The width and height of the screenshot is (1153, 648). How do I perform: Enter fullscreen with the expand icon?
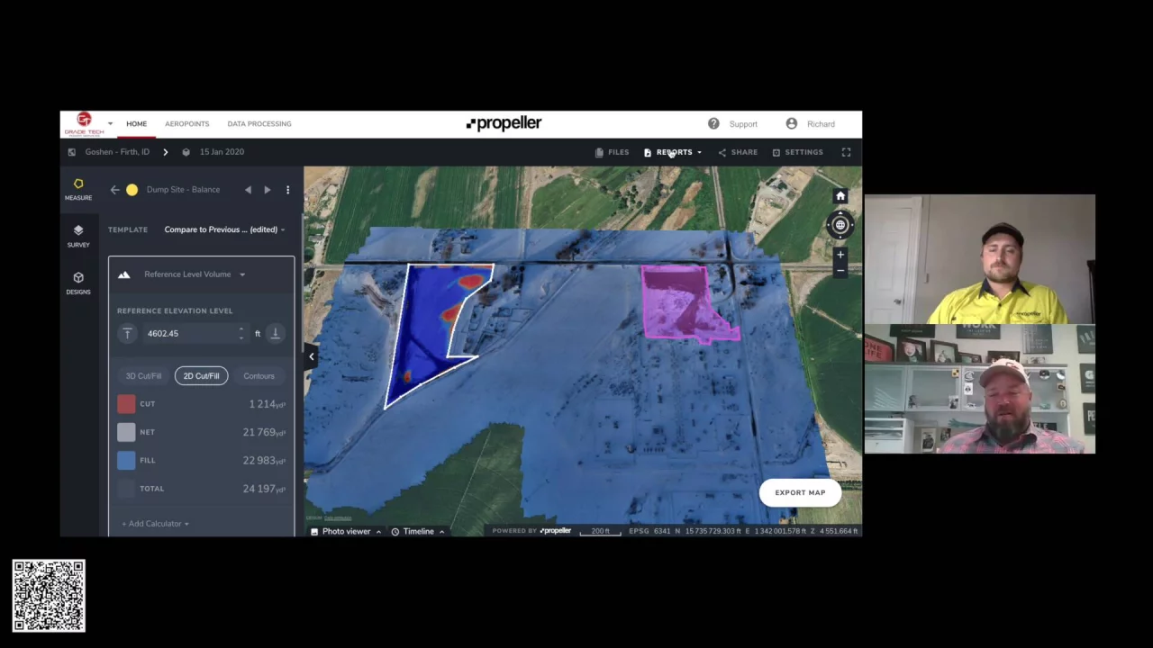click(846, 152)
